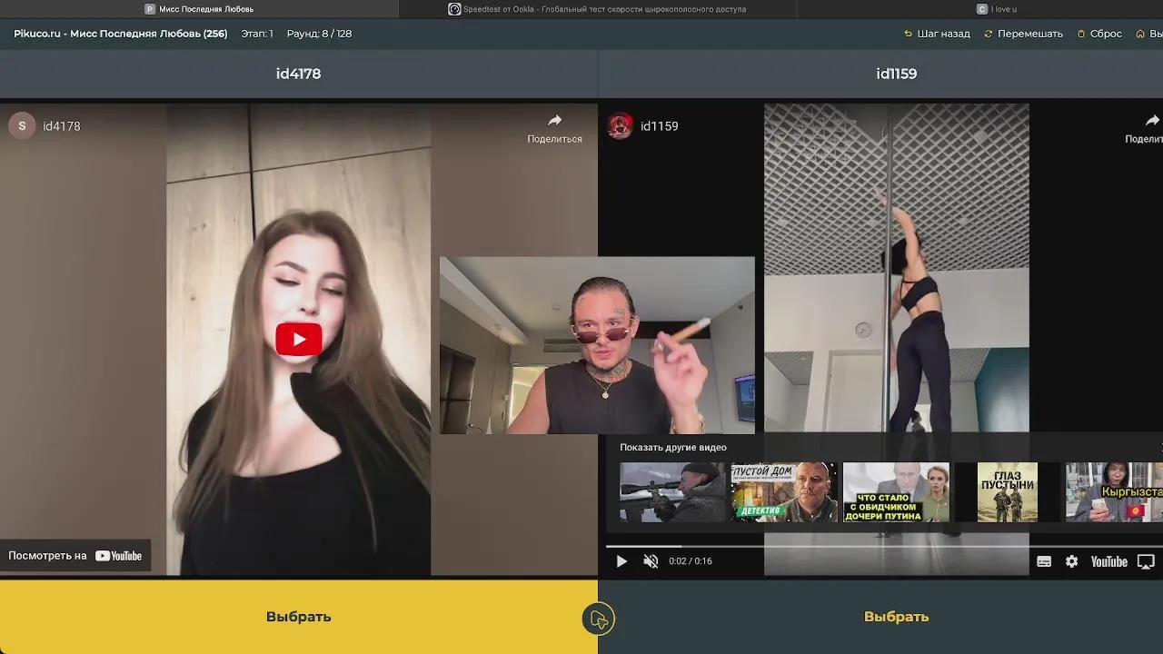Click the id1159 channel avatar icon
This screenshot has height=654, width=1163.
[621, 126]
